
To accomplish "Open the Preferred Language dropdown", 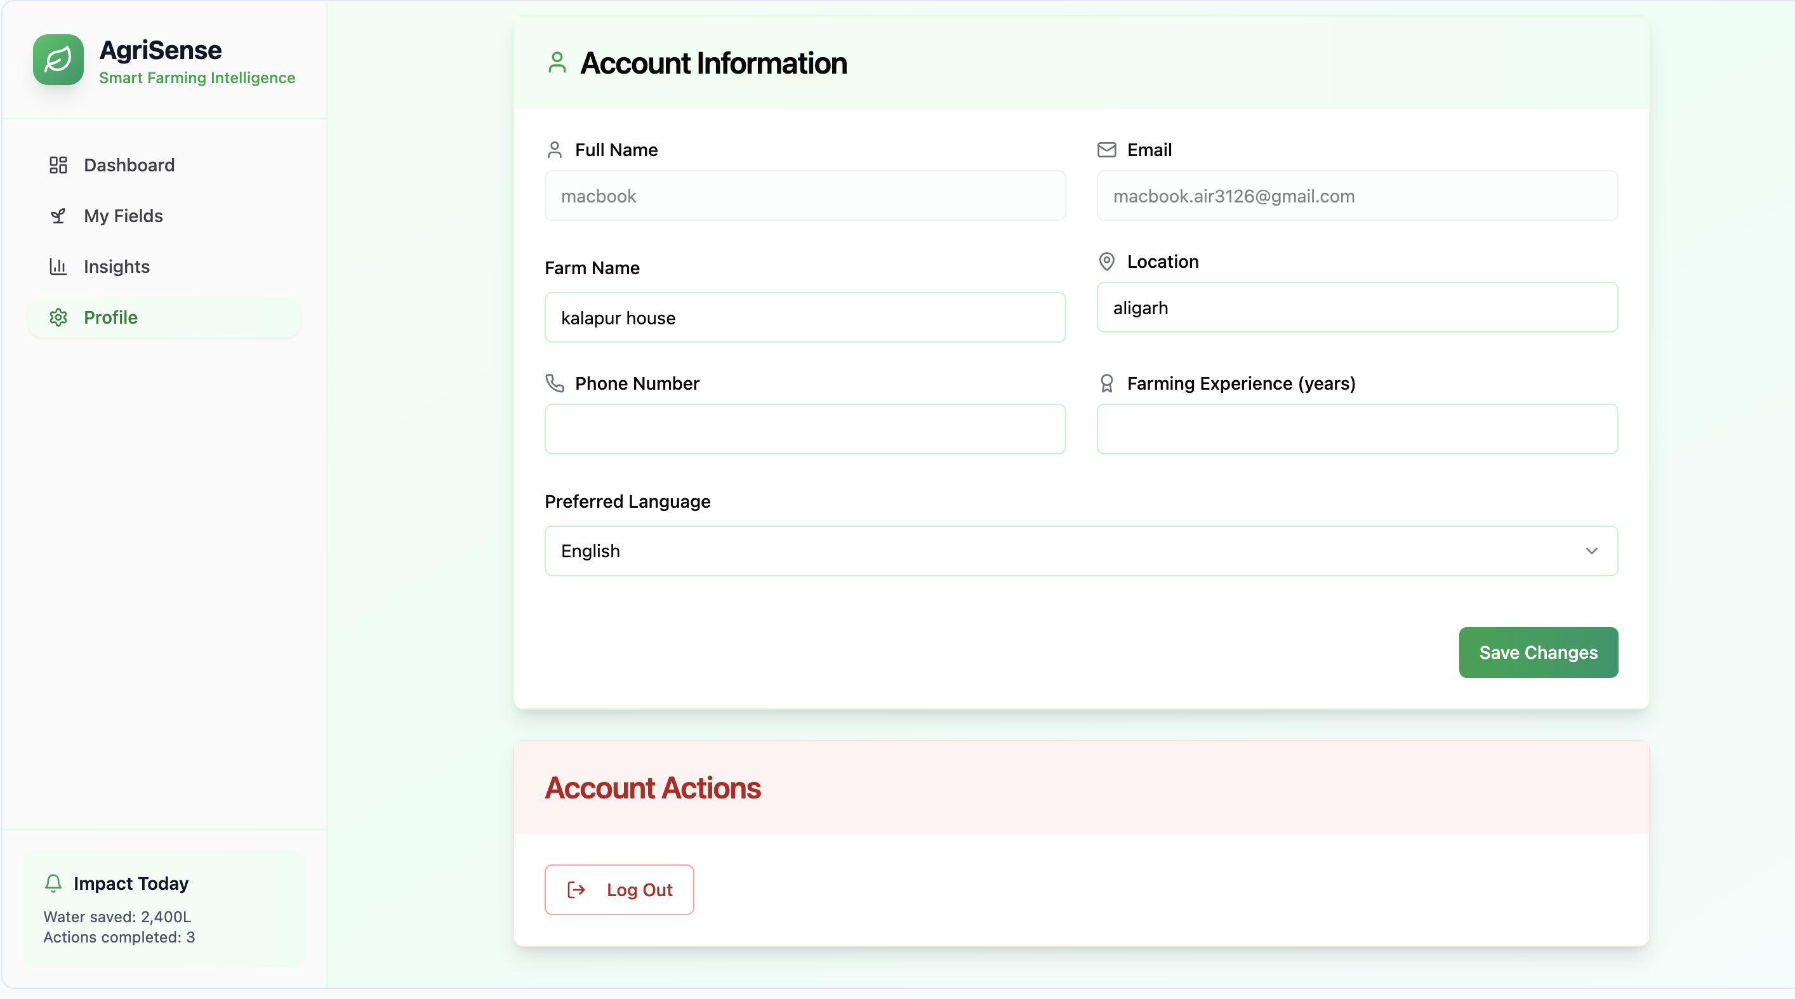I will (x=1080, y=551).
